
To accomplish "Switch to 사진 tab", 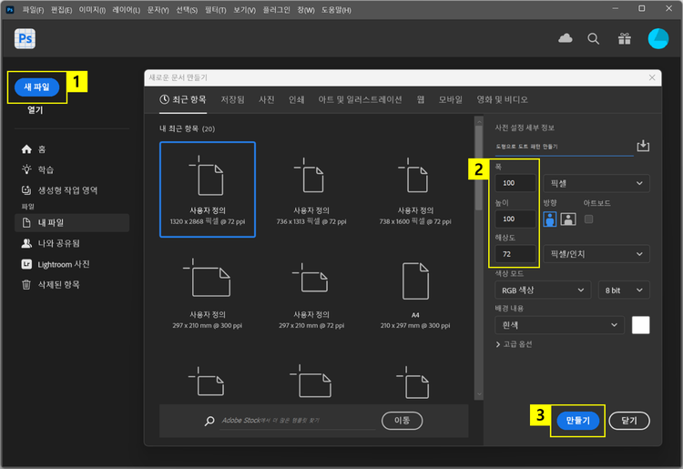I will (x=267, y=100).
